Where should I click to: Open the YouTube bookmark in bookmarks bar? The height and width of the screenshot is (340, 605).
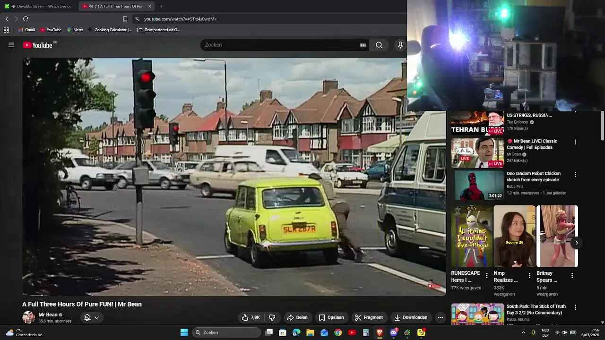coord(51,30)
